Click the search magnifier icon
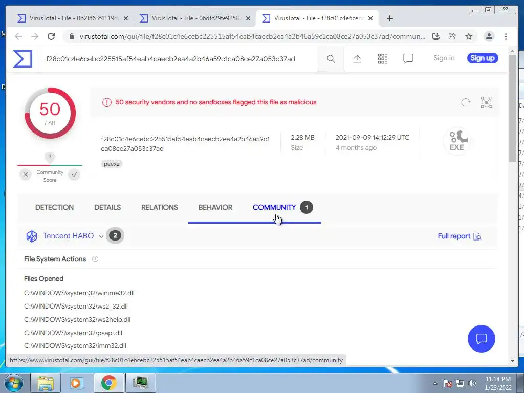The width and height of the screenshot is (524, 393). click(x=331, y=59)
